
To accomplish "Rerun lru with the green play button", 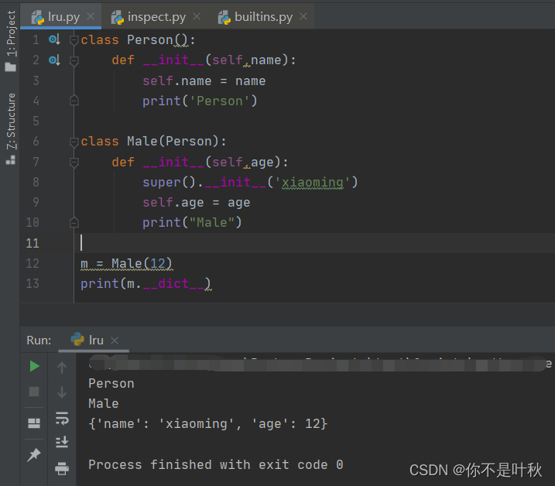I will click(x=34, y=366).
